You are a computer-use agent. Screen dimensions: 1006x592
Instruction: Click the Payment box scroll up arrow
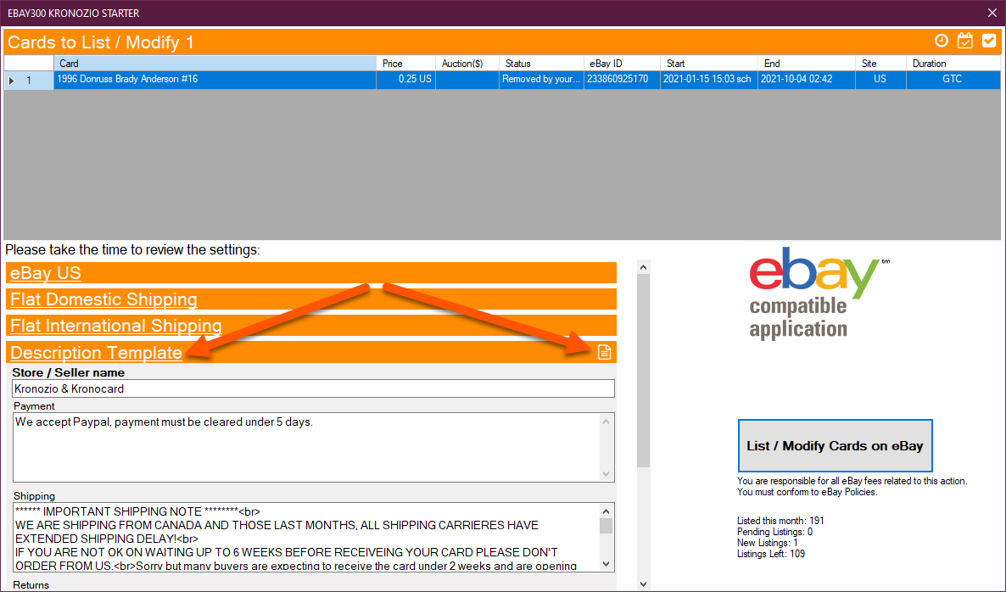[606, 422]
